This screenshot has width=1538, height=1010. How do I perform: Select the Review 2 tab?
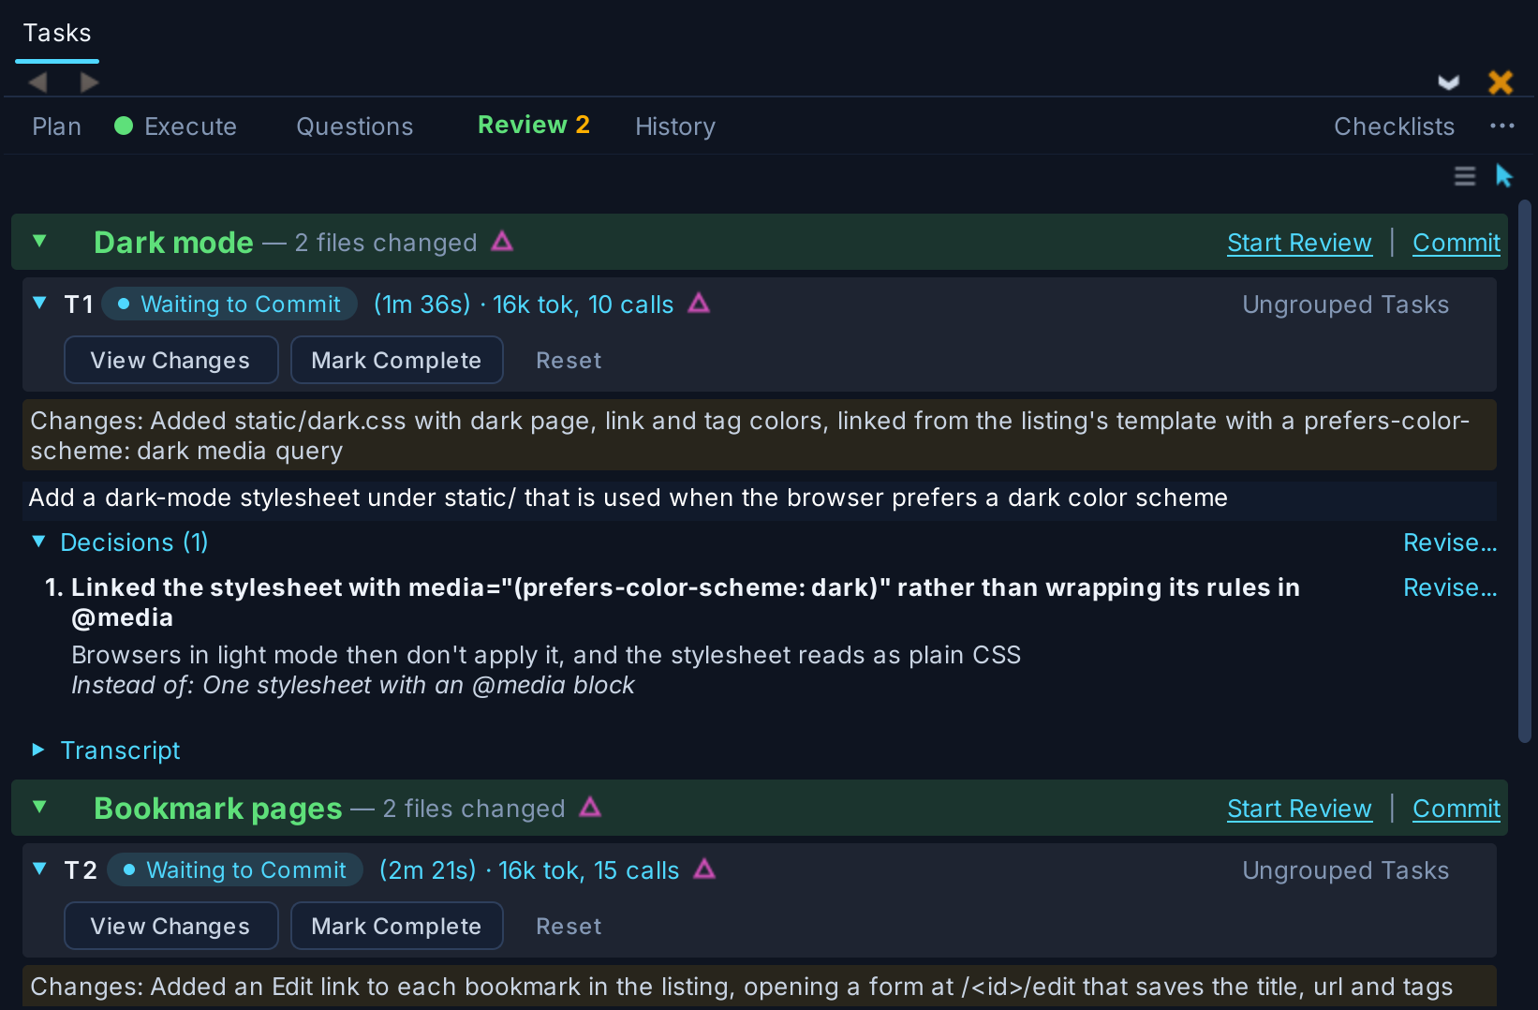tap(534, 125)
